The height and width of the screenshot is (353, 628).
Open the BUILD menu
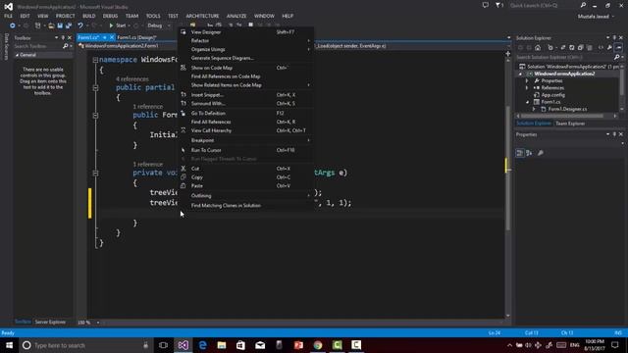(x=89, y=16)
